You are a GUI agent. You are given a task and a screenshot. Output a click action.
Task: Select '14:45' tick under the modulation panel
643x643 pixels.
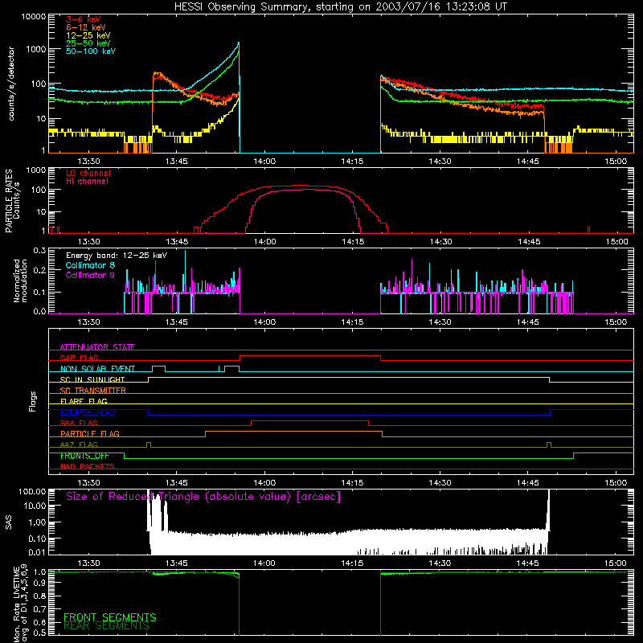pos(527,322)
